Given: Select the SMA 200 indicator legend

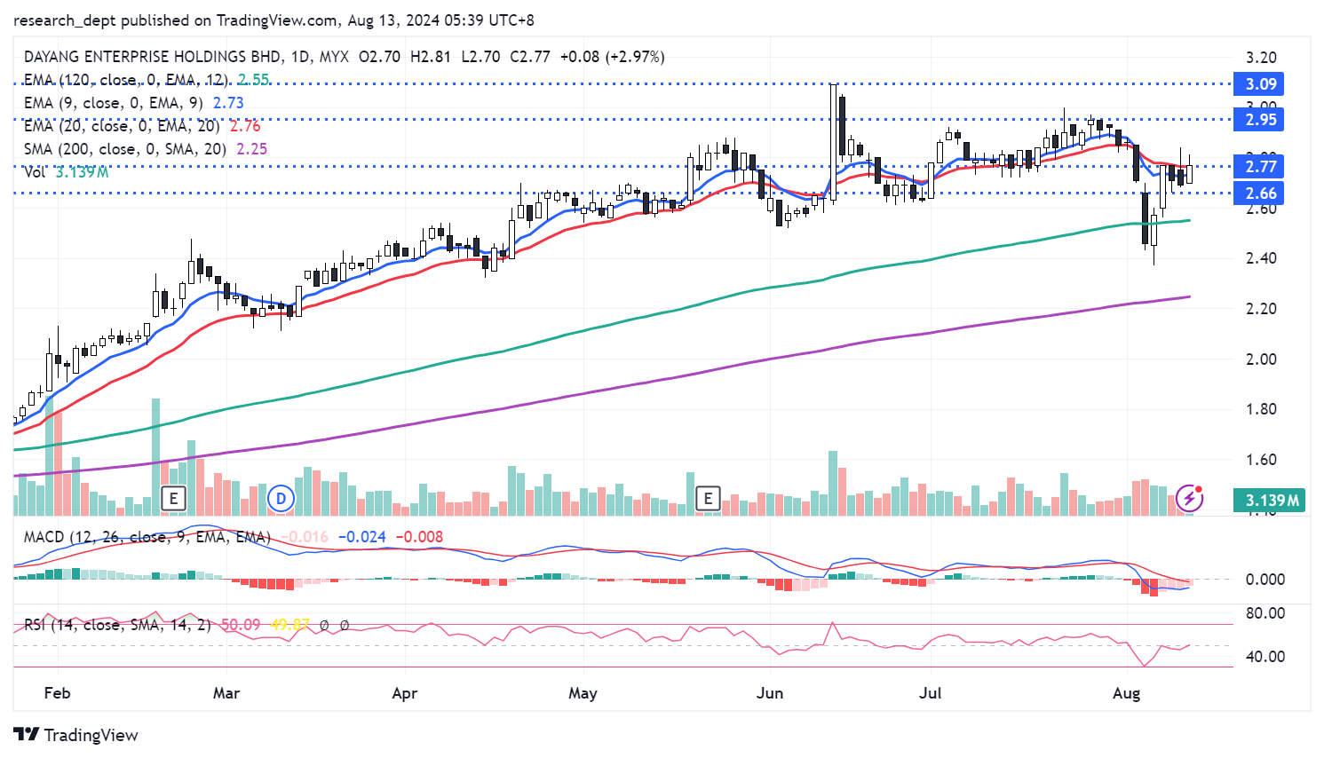Looking at the screenshot, I should pos(124,149).
